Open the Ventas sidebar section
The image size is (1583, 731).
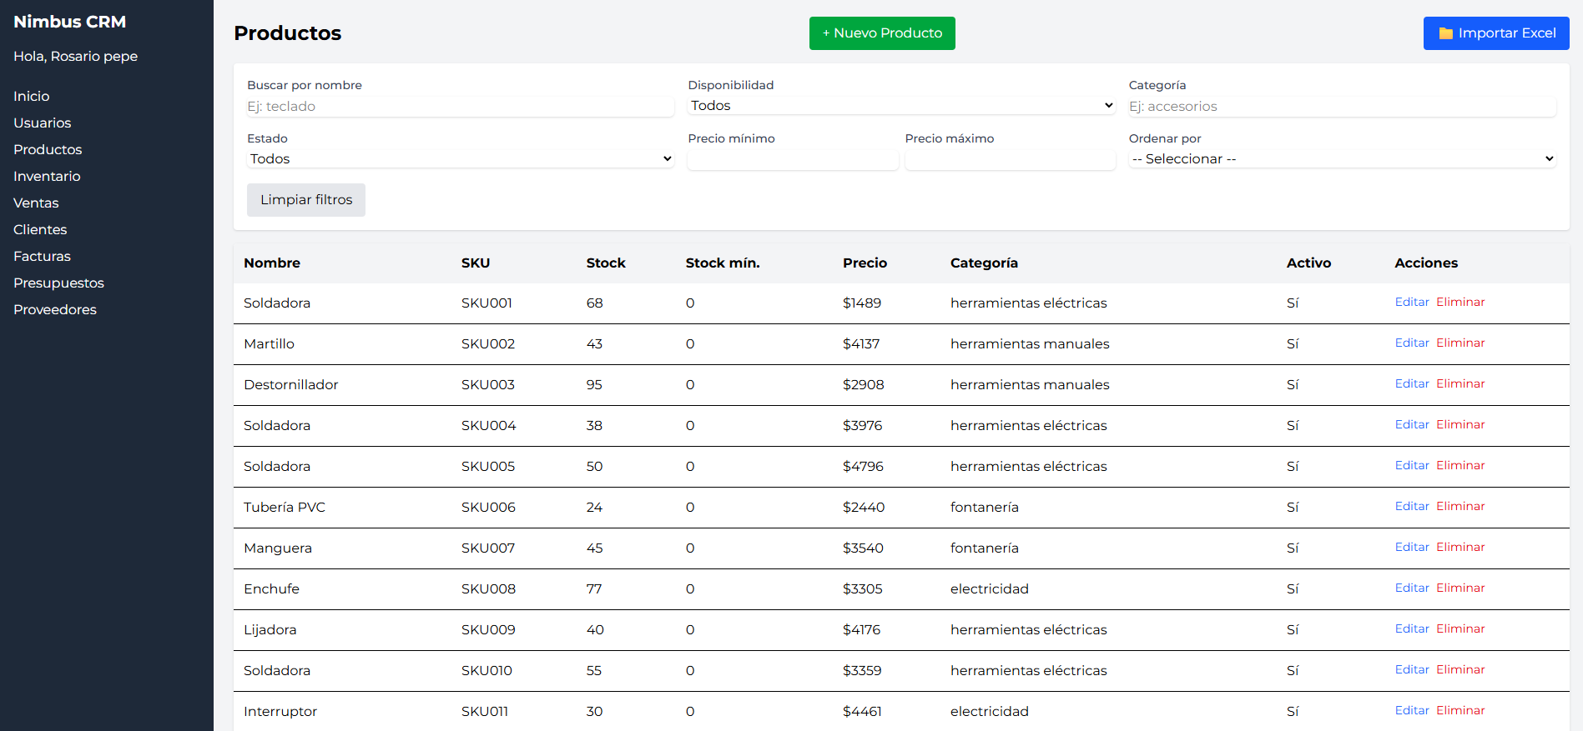pyautogui.click(x=36, y=203)
